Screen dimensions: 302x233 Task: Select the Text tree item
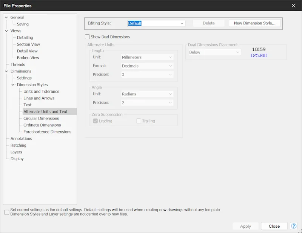27,105
